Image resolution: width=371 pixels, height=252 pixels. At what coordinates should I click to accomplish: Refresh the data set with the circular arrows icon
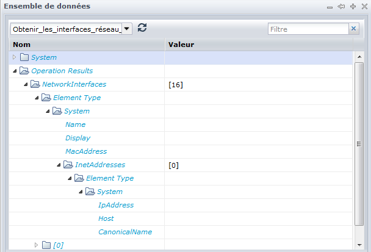point(142,28)
